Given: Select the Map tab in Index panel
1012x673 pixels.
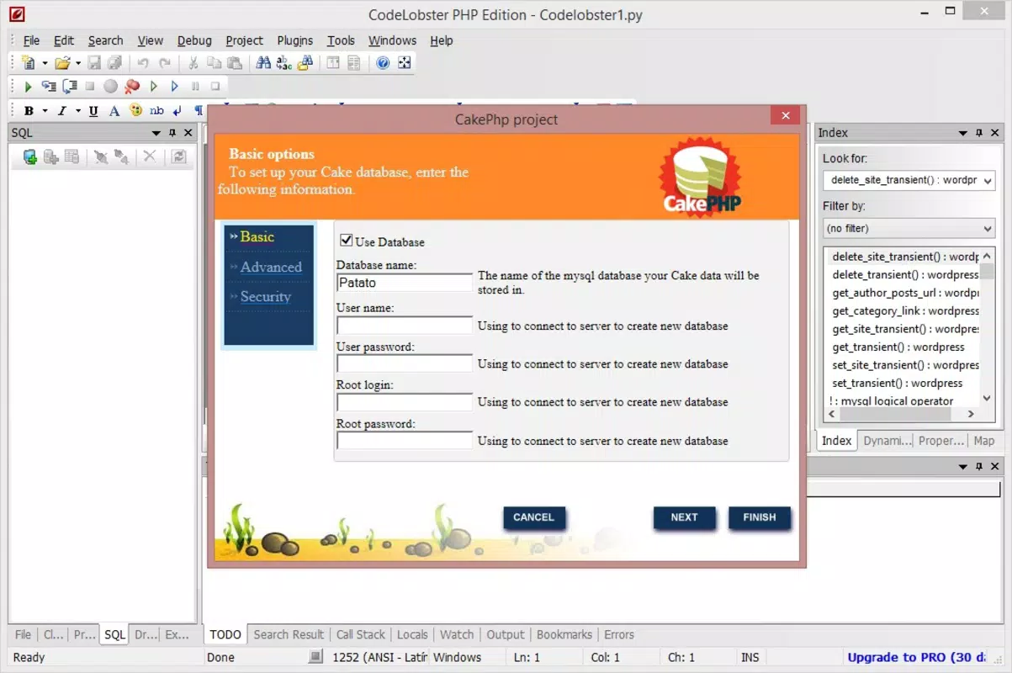Looking at the screenshot, I should [983, 441].
